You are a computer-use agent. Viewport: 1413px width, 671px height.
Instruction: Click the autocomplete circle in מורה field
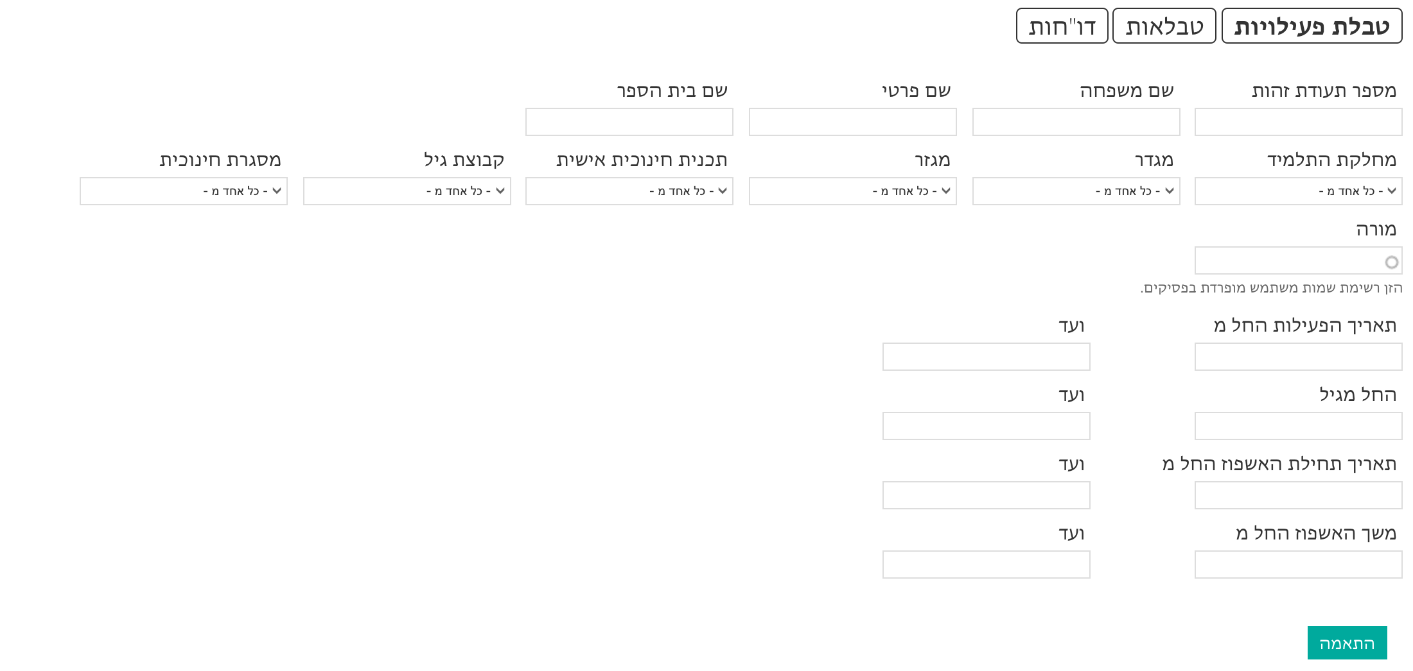click(x=1391, y=262)
